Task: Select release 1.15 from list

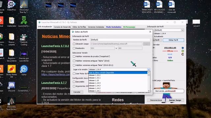Action: click(x=118, y=80)
